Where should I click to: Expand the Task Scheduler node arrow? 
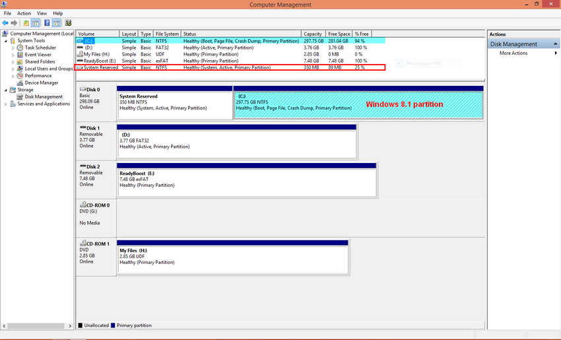pyautogui.click(x=13, y=48)
